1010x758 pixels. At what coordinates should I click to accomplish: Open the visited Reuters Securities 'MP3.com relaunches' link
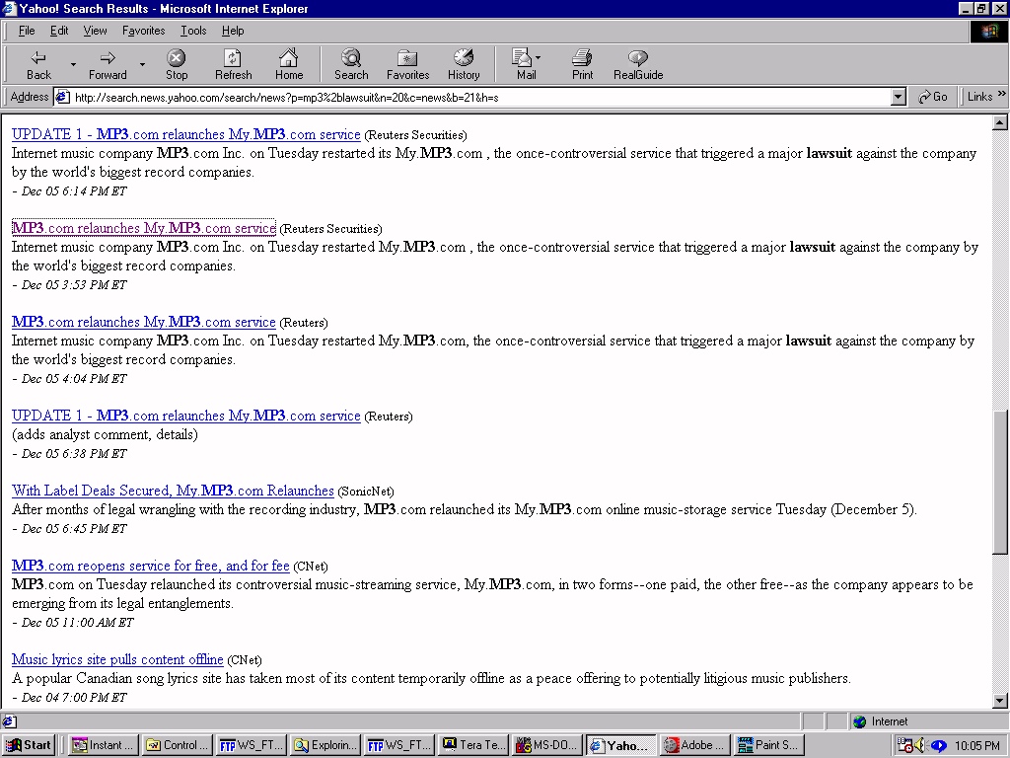(x=144, y=228)
